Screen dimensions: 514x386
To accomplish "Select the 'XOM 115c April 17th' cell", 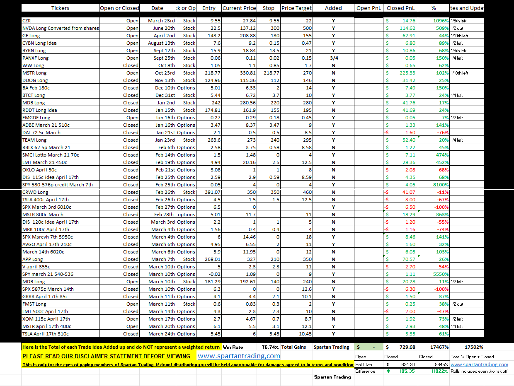I will (x=61, y=319).
